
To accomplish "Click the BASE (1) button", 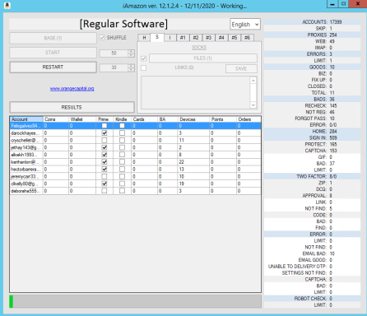I will click(x=53, y=38).
